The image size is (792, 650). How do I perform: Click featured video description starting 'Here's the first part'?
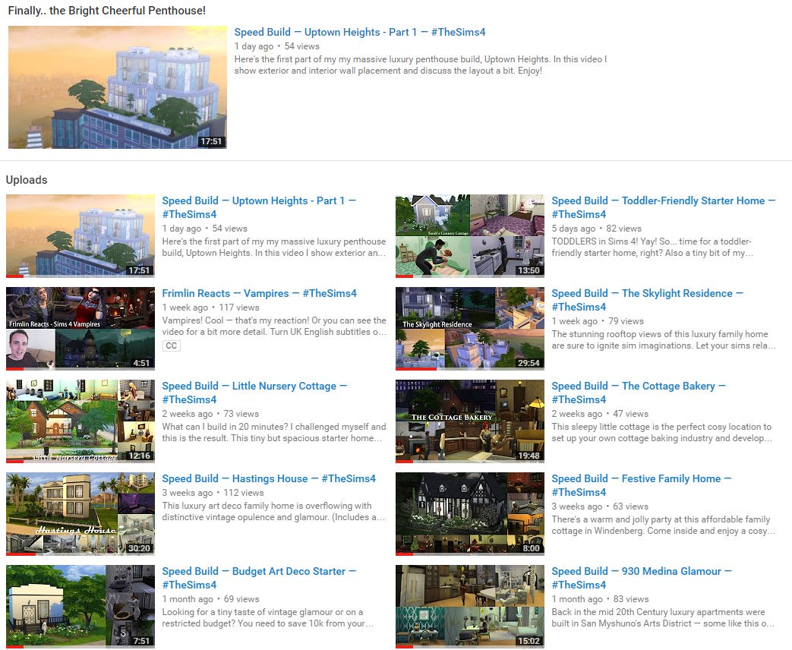420,65
